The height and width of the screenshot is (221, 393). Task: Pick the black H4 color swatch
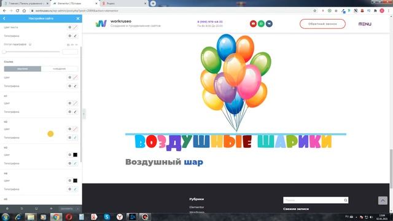tap(75, 180)
